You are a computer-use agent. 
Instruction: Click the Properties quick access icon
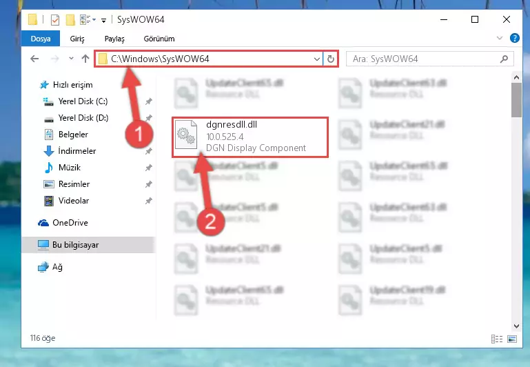[x=55, y=19]
